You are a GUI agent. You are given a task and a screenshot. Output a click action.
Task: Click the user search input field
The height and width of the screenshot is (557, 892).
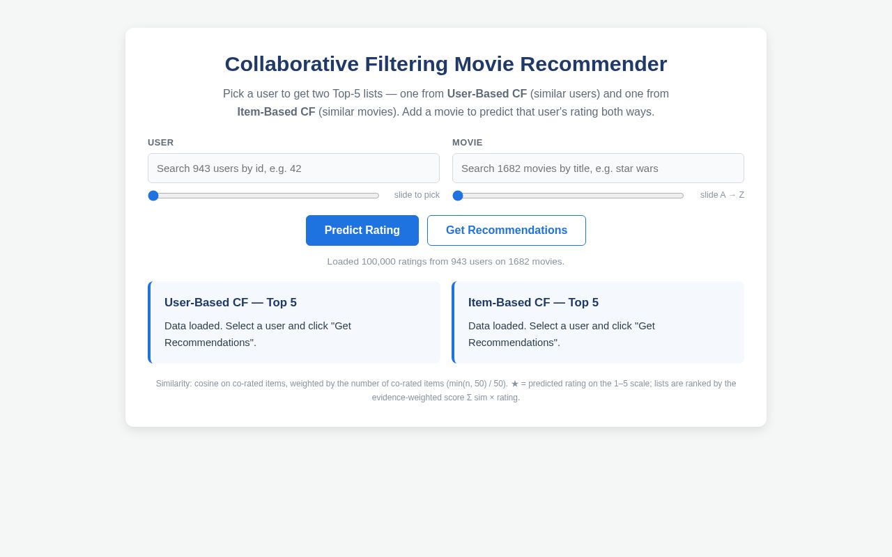(293, 168)
